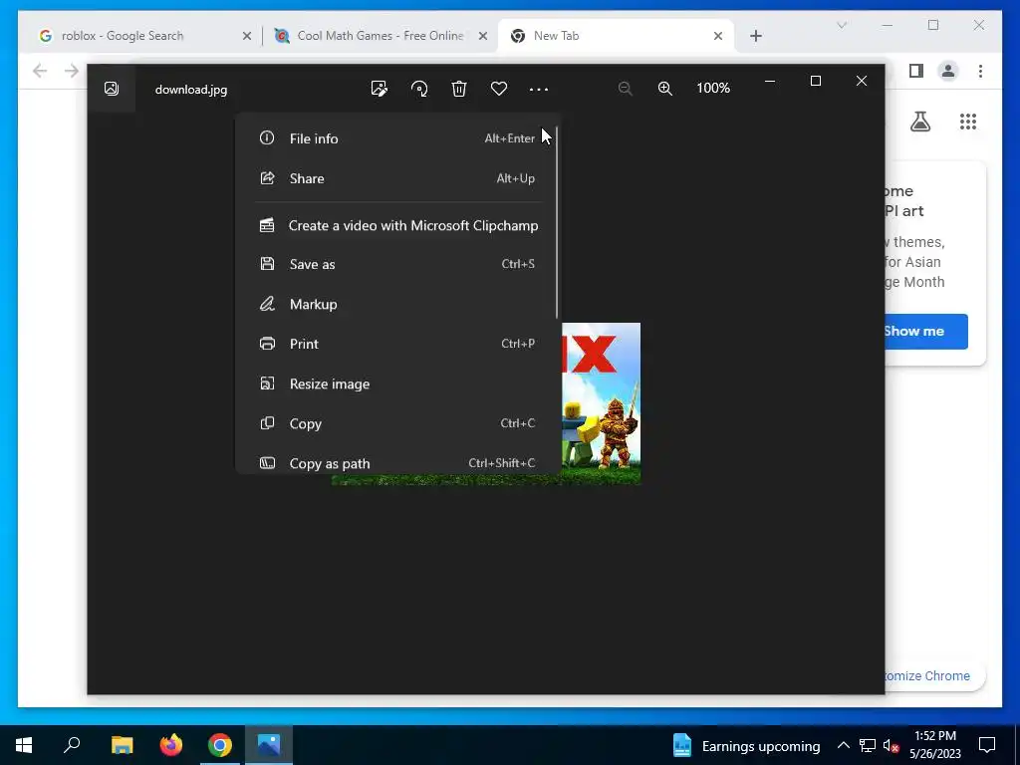Open Chrome tab search chevron

coord(842,25)
